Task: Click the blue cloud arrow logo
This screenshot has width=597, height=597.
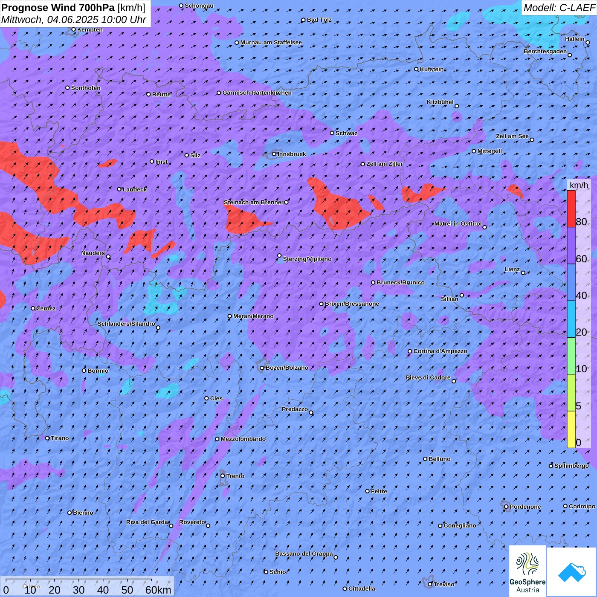Action: tap(571, 572)
